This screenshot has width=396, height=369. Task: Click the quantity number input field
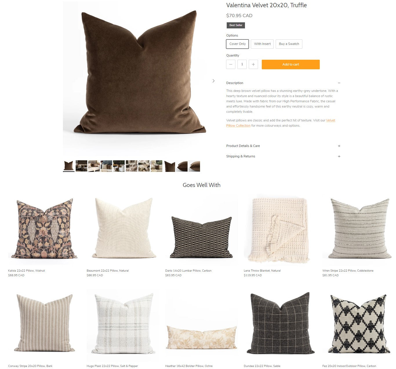tap(242, 64)
